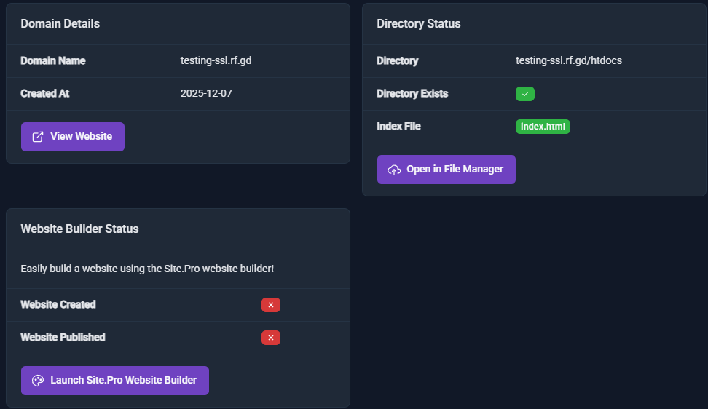Click the Website Builder Status heading
The width and height of the screenshot is (708, 409).
(x=79, y=229)
